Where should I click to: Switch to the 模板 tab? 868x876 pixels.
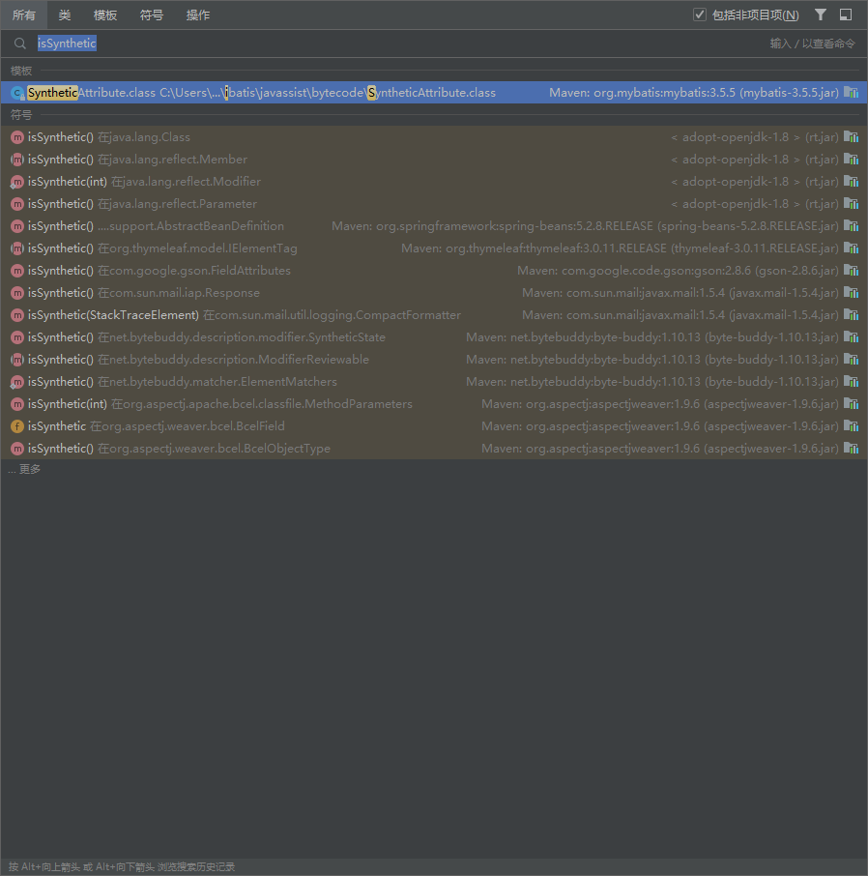(x=105, y=15)
